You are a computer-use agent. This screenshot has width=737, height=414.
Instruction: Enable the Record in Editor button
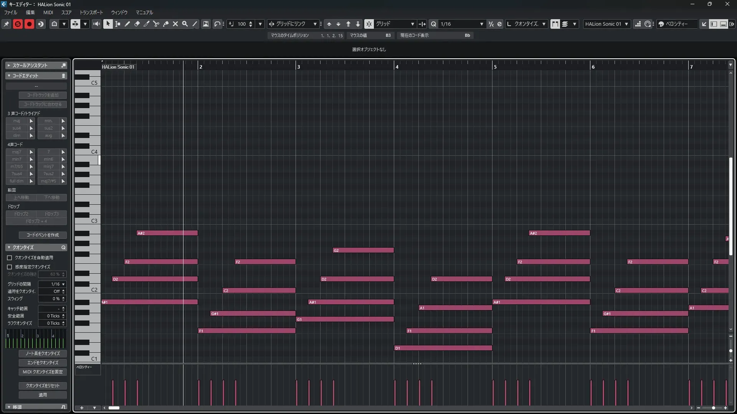coord(29,24)
